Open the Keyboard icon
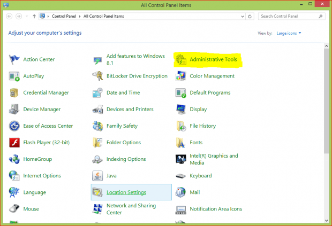Screen dimensions: 332x226 coord(181,176)
